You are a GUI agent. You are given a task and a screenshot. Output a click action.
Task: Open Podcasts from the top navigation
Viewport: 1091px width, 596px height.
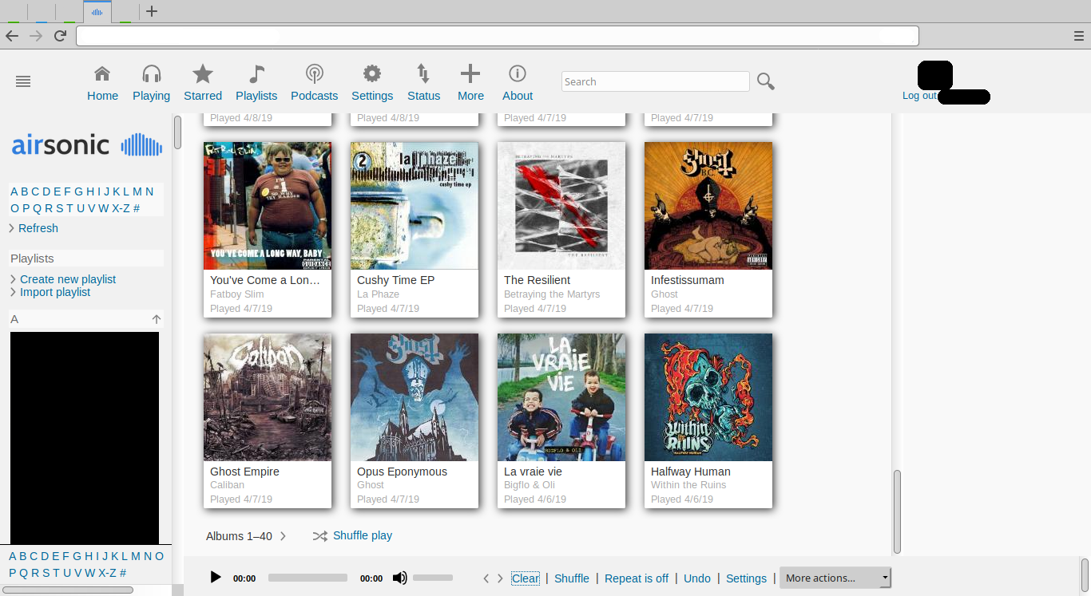click(314, 83)
